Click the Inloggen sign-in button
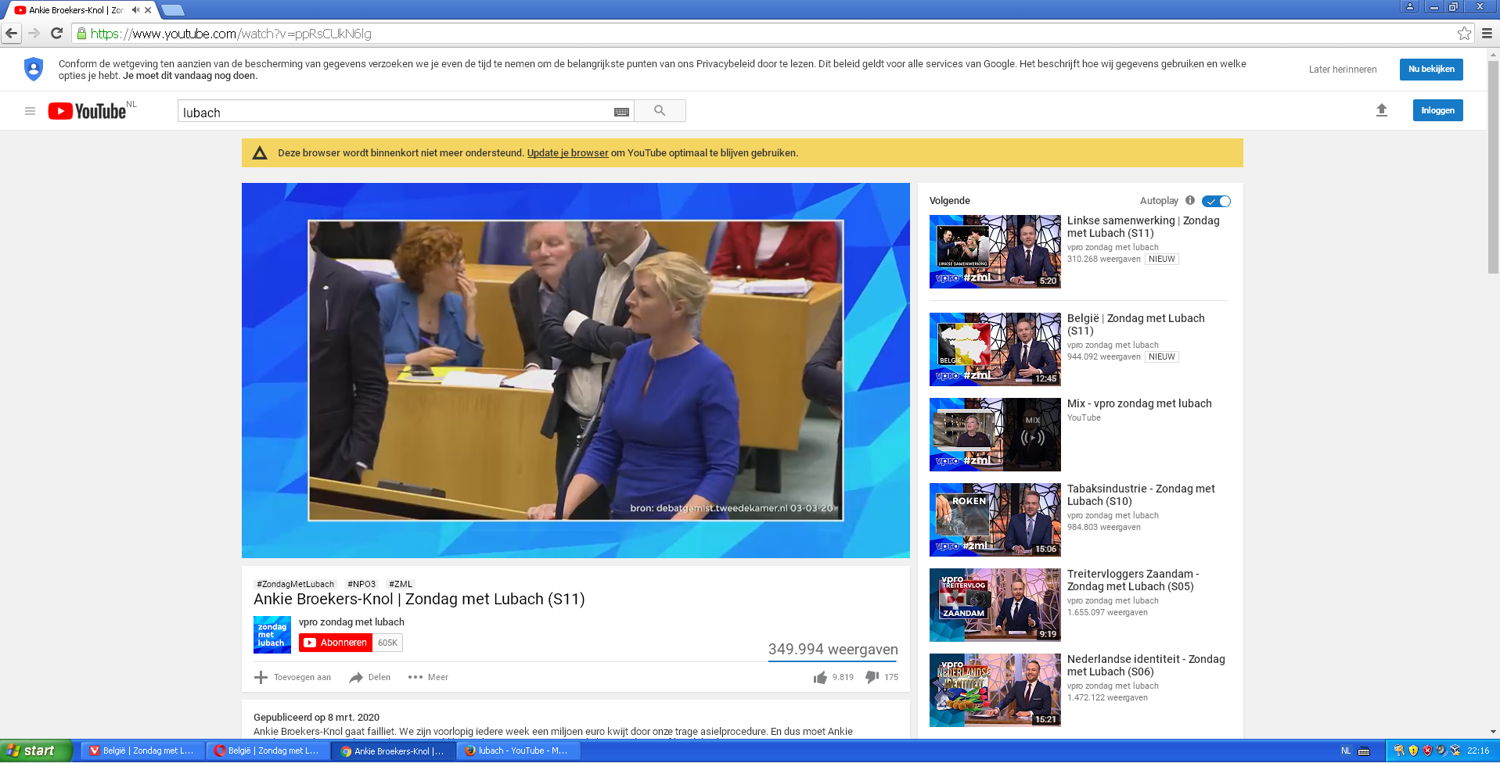 [x=1437, y=110]
